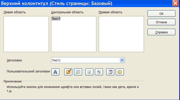This screenshot has width=180, height=100.
Task: Insert total pages count icon
Action: pyautogui.click(x=99, y=72)
